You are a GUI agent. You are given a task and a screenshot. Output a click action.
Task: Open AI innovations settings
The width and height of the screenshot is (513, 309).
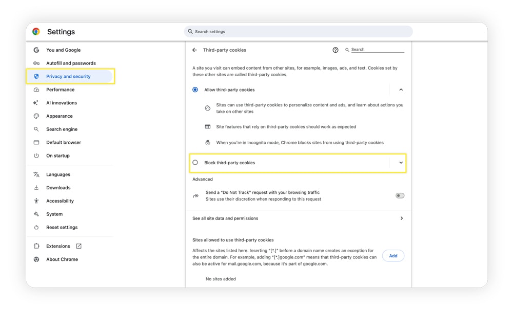(x=61, y=103)
